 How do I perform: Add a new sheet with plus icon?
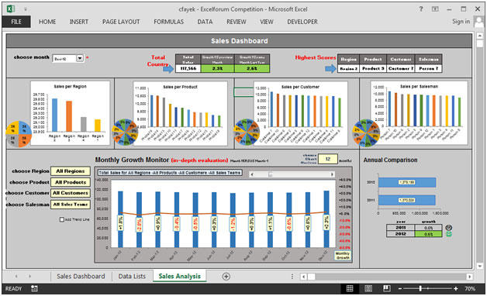[x=226, y=276]
